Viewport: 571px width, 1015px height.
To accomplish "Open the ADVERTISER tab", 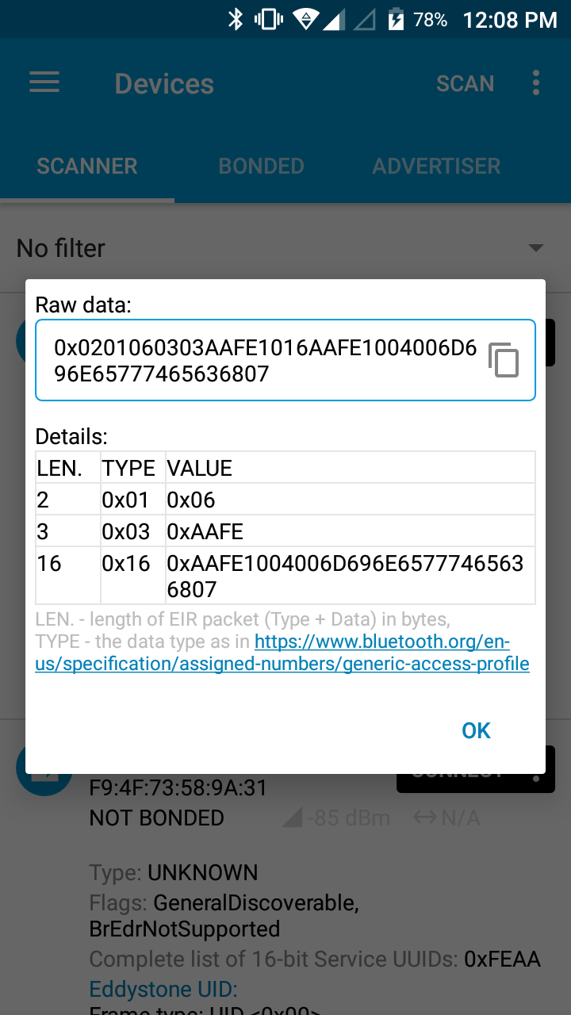I will (x=437, y=167).
